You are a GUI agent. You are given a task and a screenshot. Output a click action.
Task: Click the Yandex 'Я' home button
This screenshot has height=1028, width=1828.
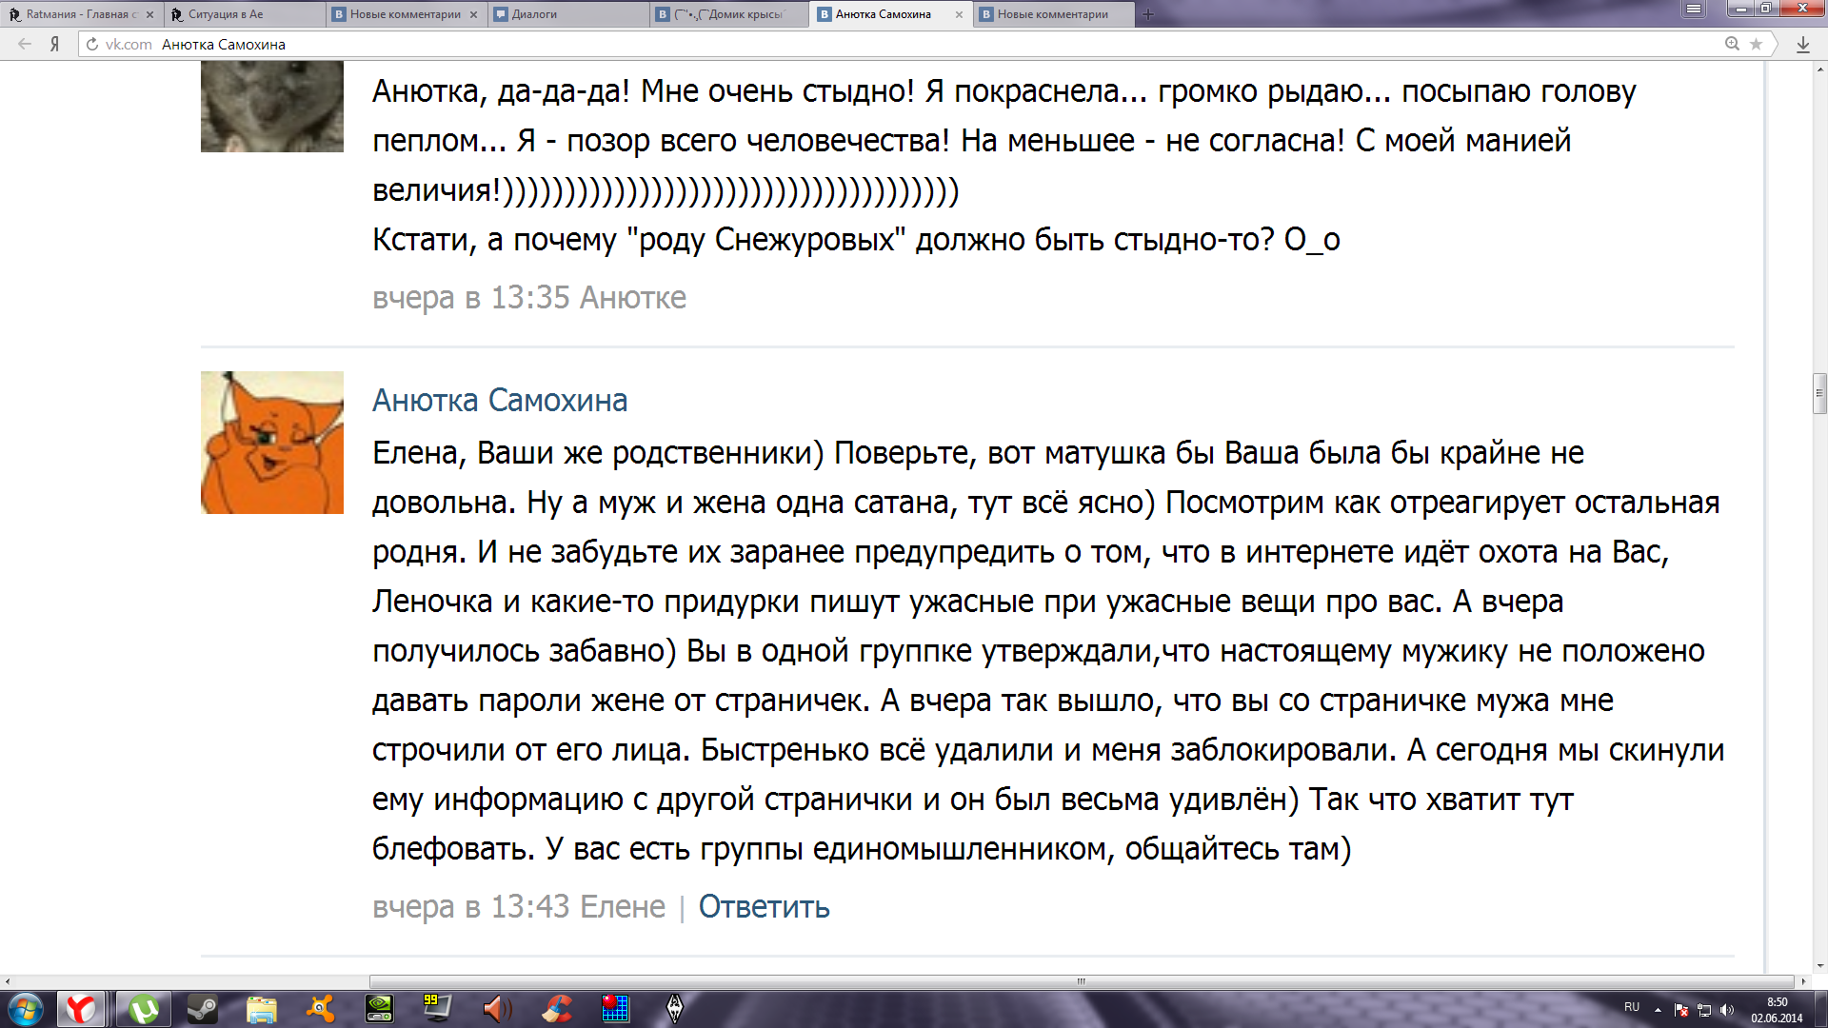click(x=54, y=44)
